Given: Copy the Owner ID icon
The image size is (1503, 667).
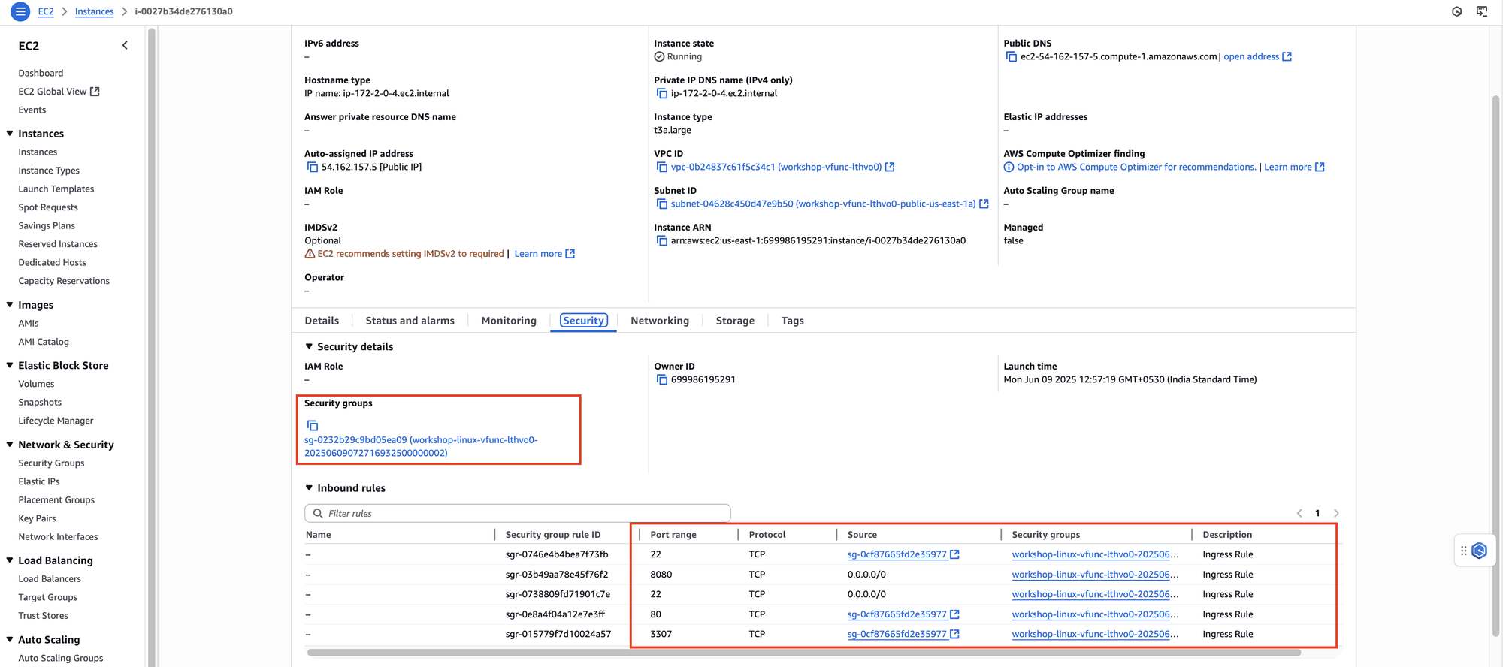Looking at the screenshot, I should click(661, 380).
